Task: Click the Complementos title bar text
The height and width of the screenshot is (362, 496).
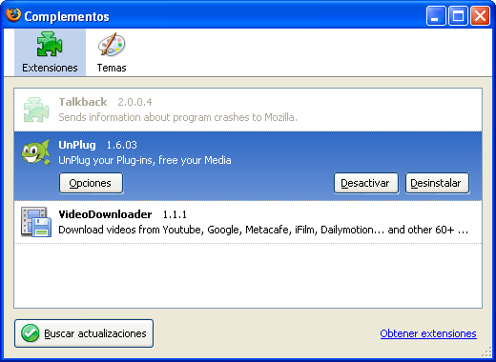Action: [67, 16]
